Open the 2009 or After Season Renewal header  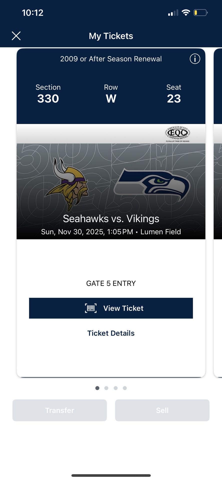pos(111,59)
